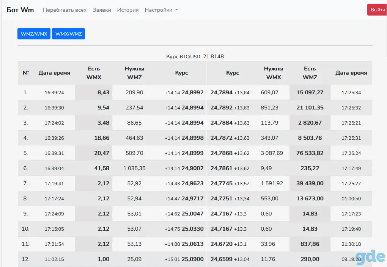Select row 1 rate 24,8992
This screenshot has height=267, width=387.
coord(192,92)
